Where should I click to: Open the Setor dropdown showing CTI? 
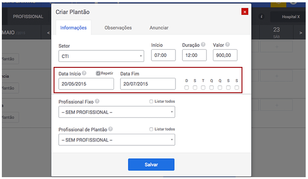click(x=101, y=56)
